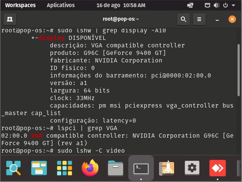The width and height of the screenshot is (242, 182).
Task: Click the window title root@pop-os: ~
Action: [x=121, y=19]
